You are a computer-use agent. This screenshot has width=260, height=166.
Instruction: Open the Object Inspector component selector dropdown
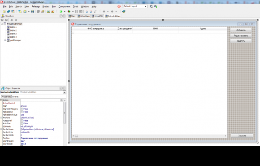coord(65,92)
